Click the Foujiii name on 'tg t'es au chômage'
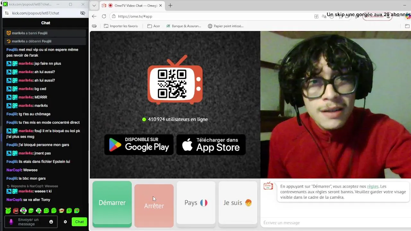Viewport: 411px width, 231px height. tap(12, 114)
